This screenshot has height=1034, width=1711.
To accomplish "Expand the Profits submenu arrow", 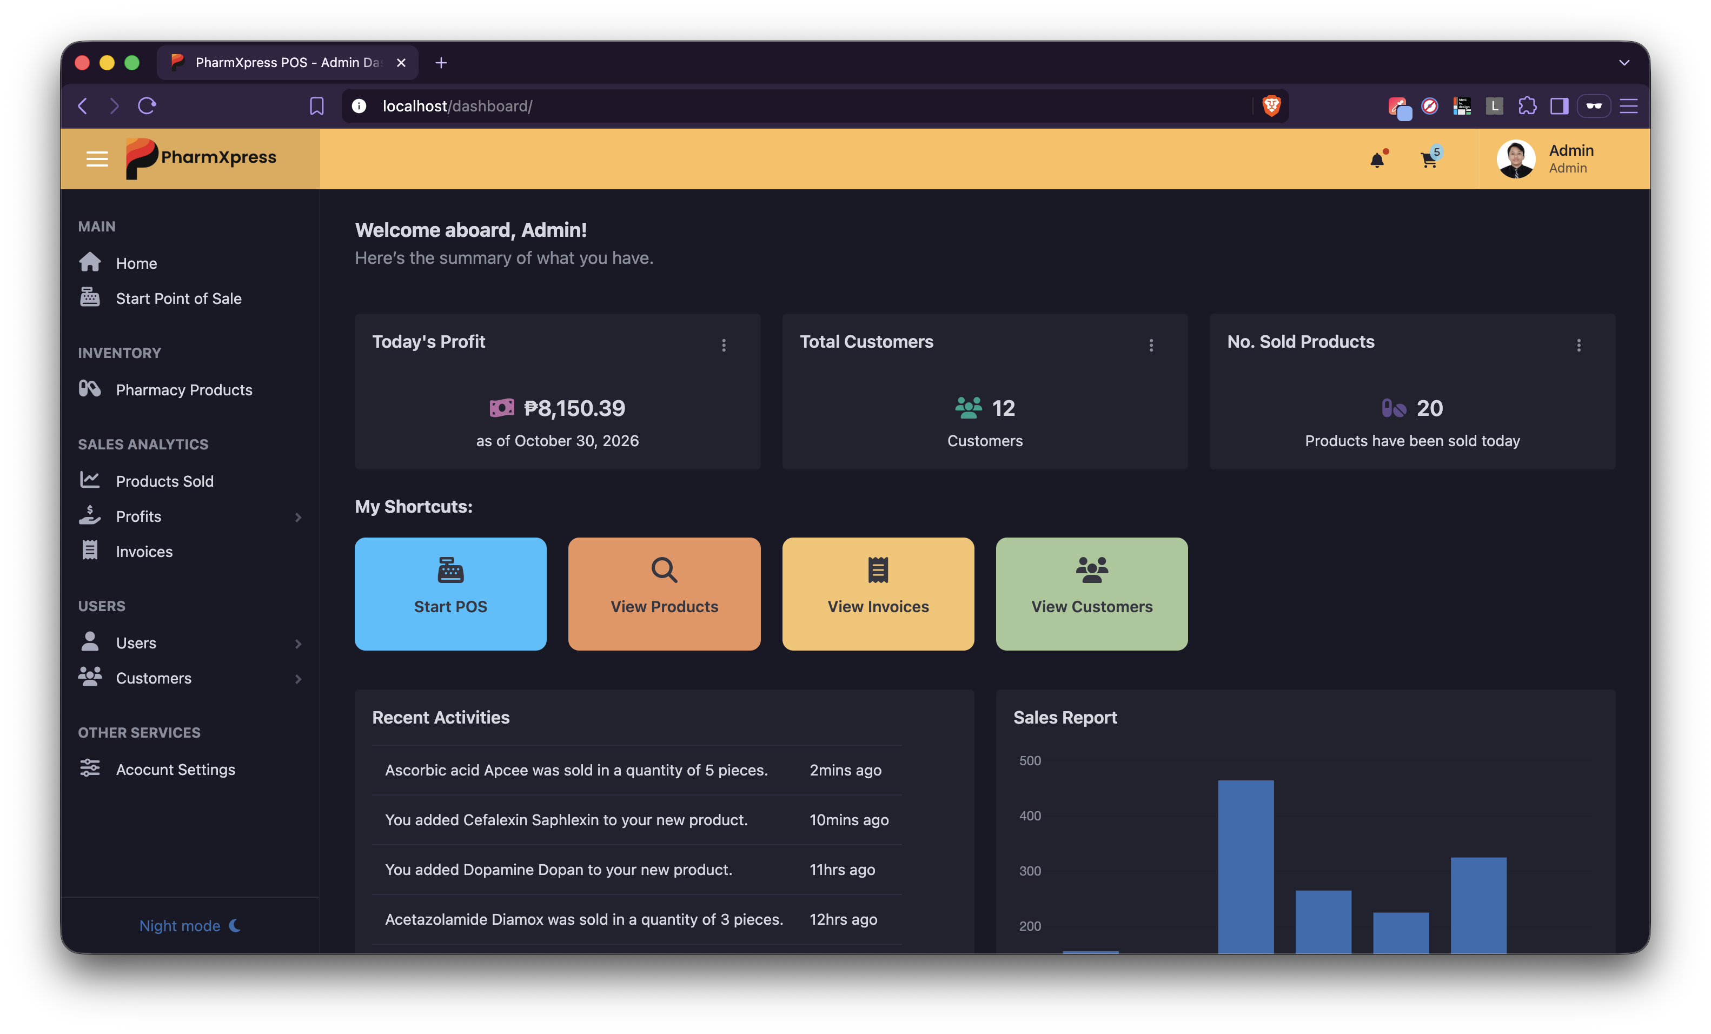I will coord(299,516).
